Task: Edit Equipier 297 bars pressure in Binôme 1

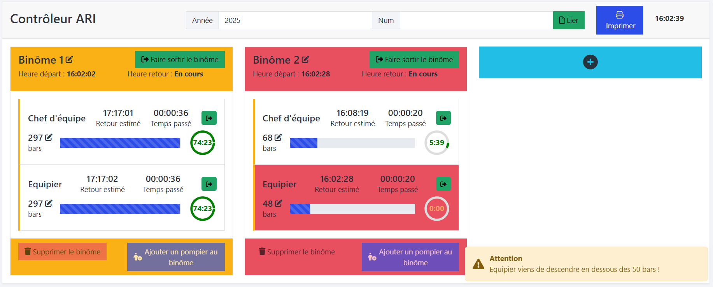Action: pyautogui.click(x=49, y=203)
